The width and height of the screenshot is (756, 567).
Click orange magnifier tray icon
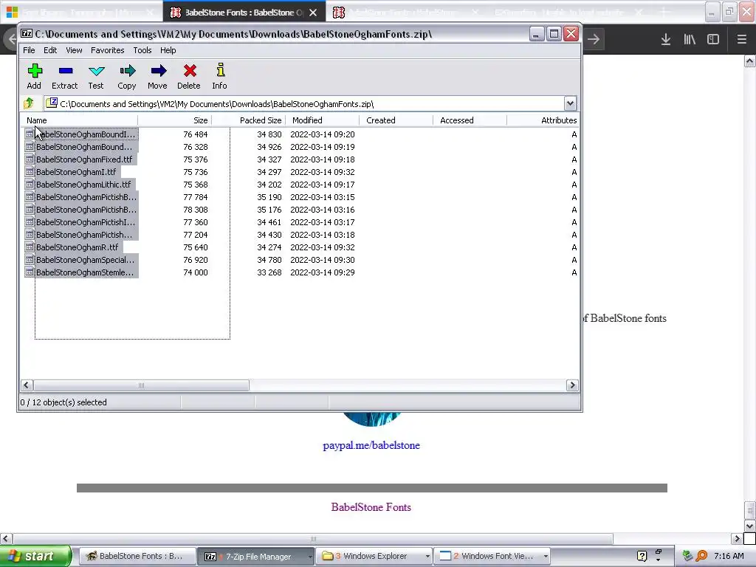tap(702, 556)
